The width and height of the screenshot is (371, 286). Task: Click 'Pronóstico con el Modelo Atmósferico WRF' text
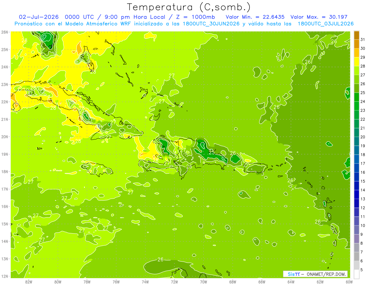coord(73,24)
